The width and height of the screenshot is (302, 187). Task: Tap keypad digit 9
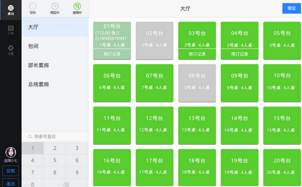click(77, 172)
